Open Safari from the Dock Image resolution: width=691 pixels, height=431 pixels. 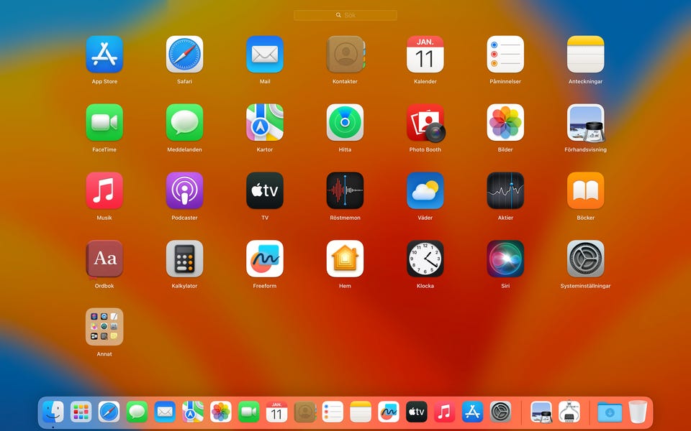click(x=109, y=412)
